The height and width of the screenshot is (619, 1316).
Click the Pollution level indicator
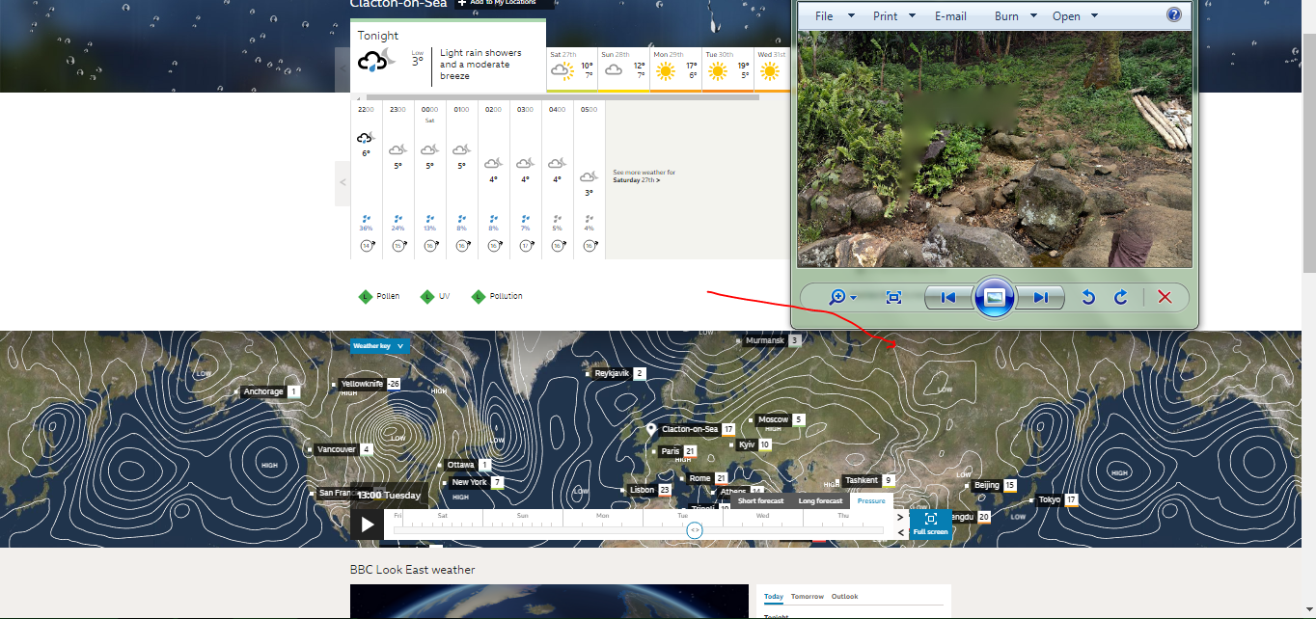(x=497, y=296)
